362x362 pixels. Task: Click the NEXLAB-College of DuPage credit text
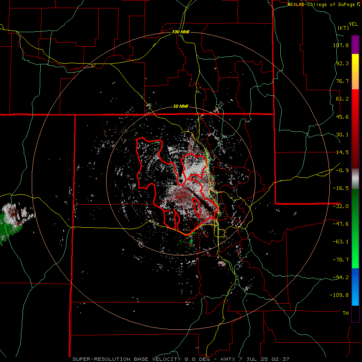pos(324,4)
